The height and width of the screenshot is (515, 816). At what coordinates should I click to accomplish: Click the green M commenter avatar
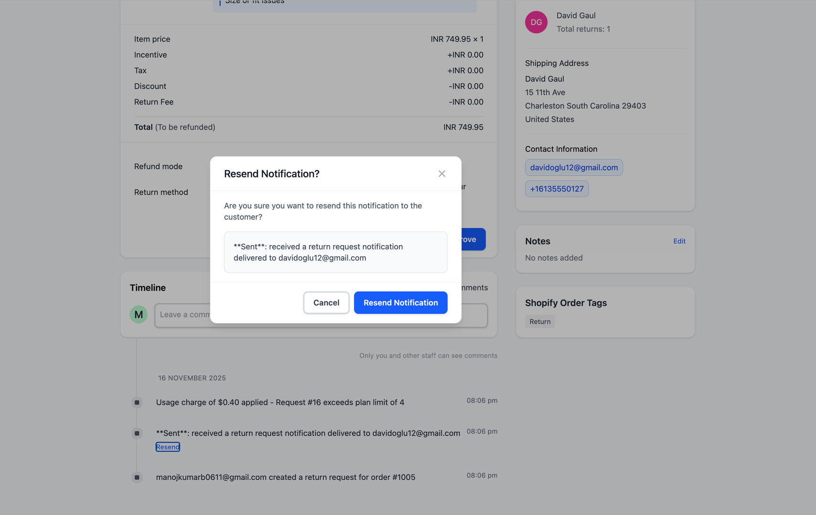pos(138,315)
